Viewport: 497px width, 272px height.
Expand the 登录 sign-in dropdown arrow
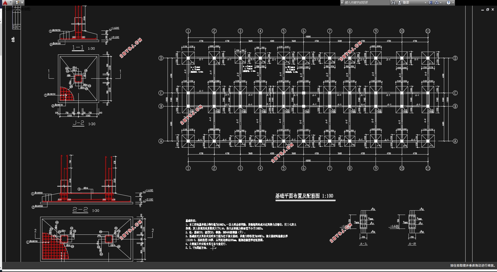(425, 3)
